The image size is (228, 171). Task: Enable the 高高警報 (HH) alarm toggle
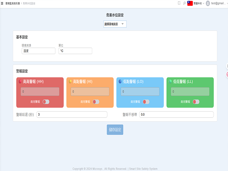46,102
